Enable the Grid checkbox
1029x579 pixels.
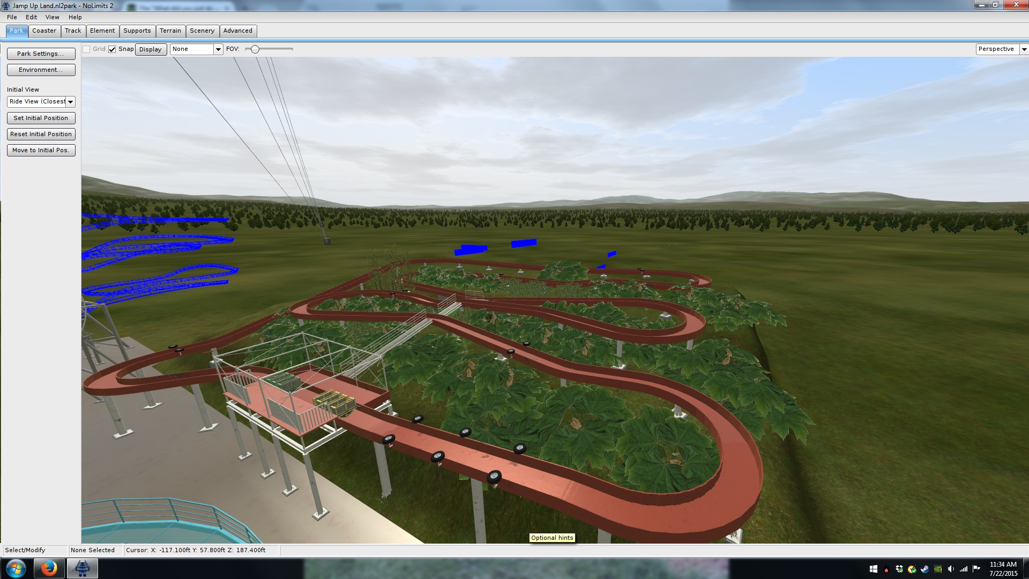[x=86, y=49]
